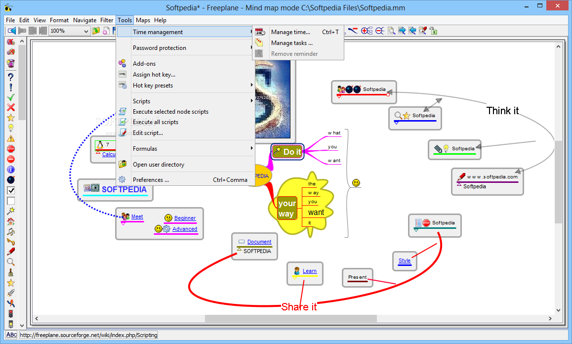Click the fold node minus icon
This screenshot has height=344, width=572.
point(380,31)
